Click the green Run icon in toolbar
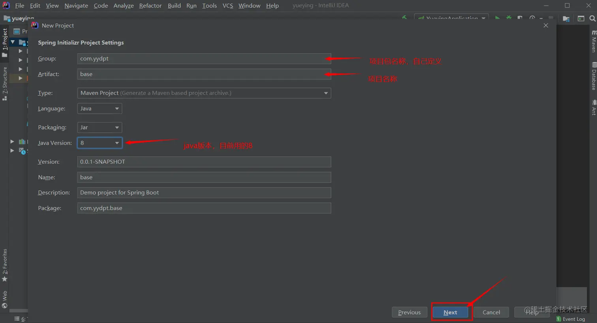This screenshot has width=597, height=323. coord(497,18)
